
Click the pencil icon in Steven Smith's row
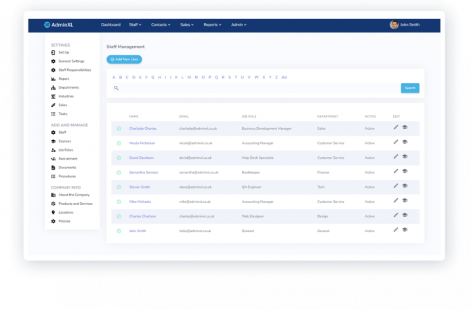tap(396, 186)
